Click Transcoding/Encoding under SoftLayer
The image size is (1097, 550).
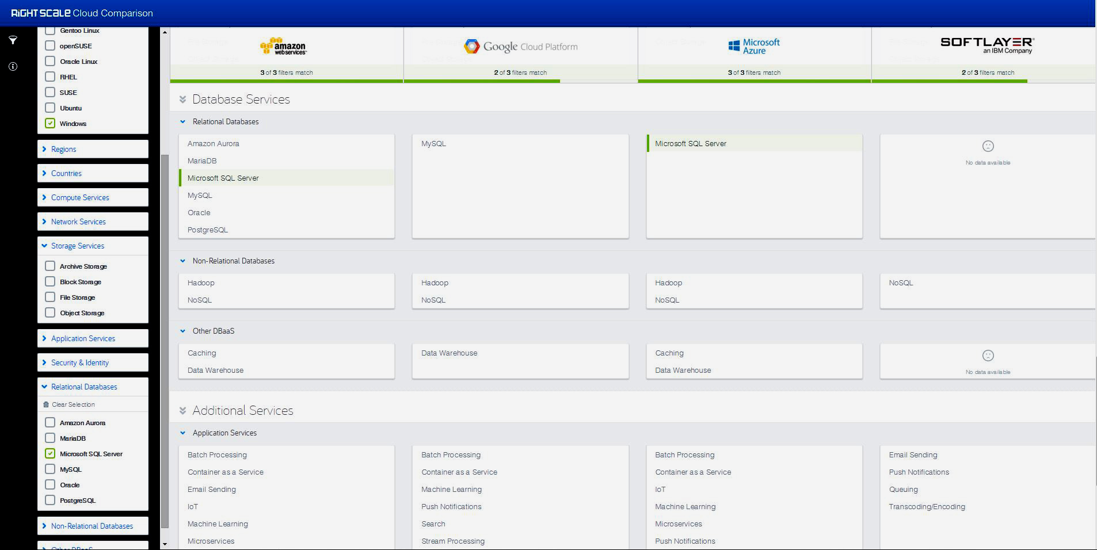click(x=927, y=507)
